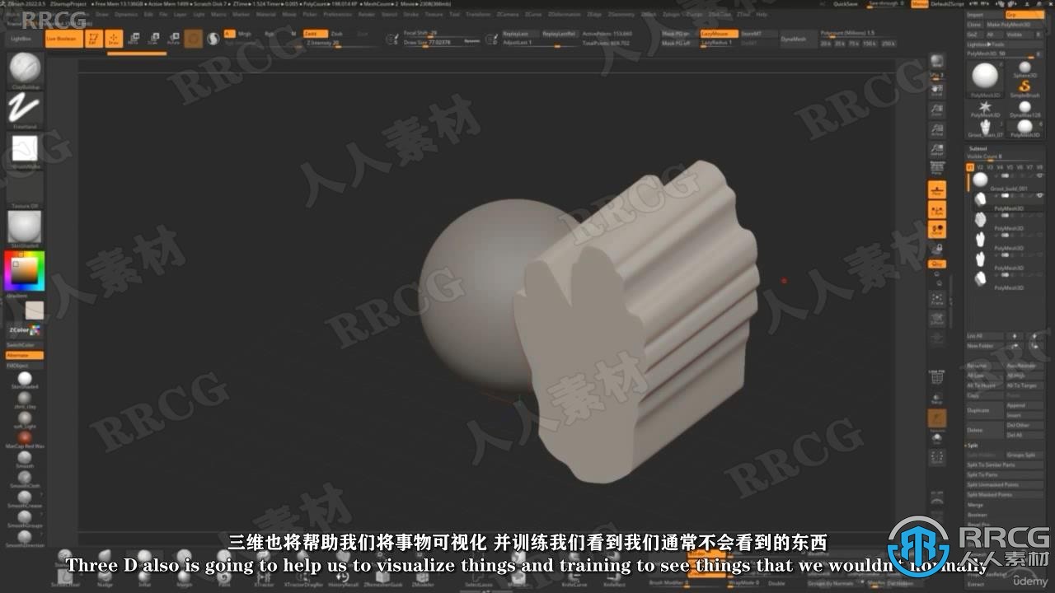Open the FreeHand stroke selector
Screen dimensions: 1055x593
click(x=25, y=108)
